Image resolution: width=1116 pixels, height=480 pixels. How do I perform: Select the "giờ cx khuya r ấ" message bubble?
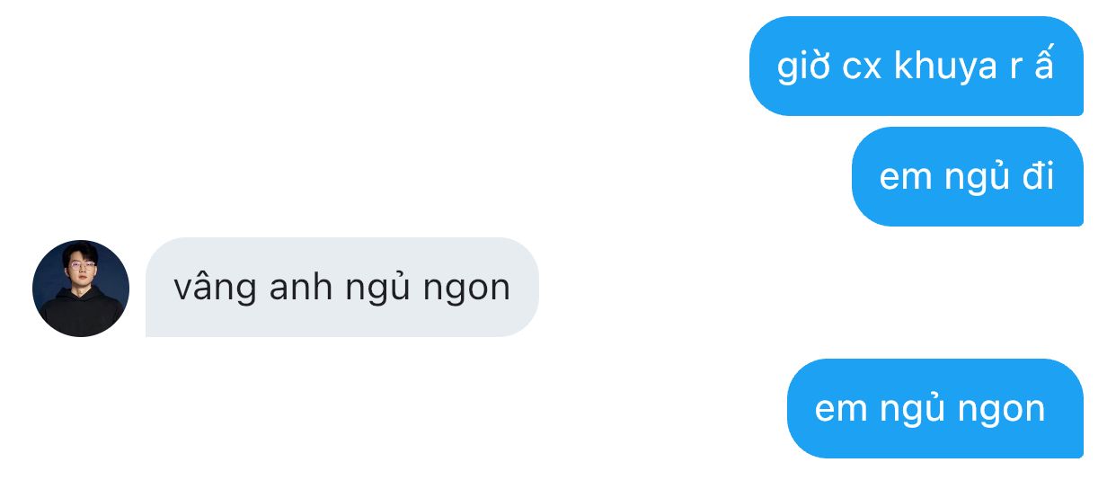[917, 67]
